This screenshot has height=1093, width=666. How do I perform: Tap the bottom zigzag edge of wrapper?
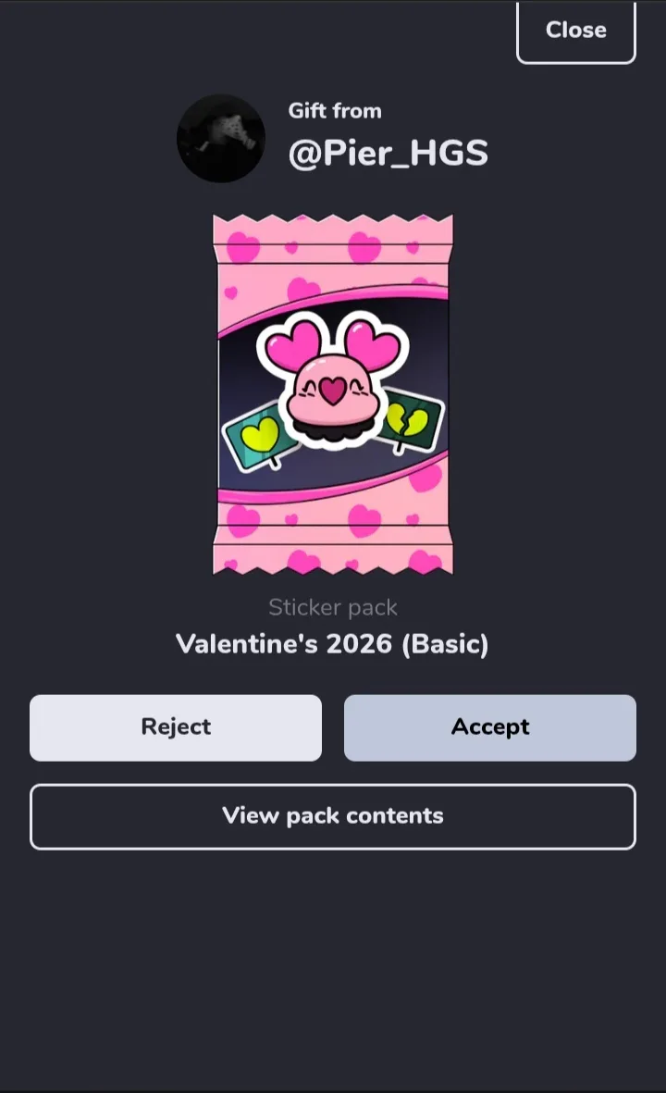[333, 565]
